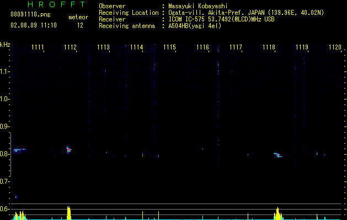
Task: Click the 0.6 frequency axis label
Action: [x=4, y=209]
